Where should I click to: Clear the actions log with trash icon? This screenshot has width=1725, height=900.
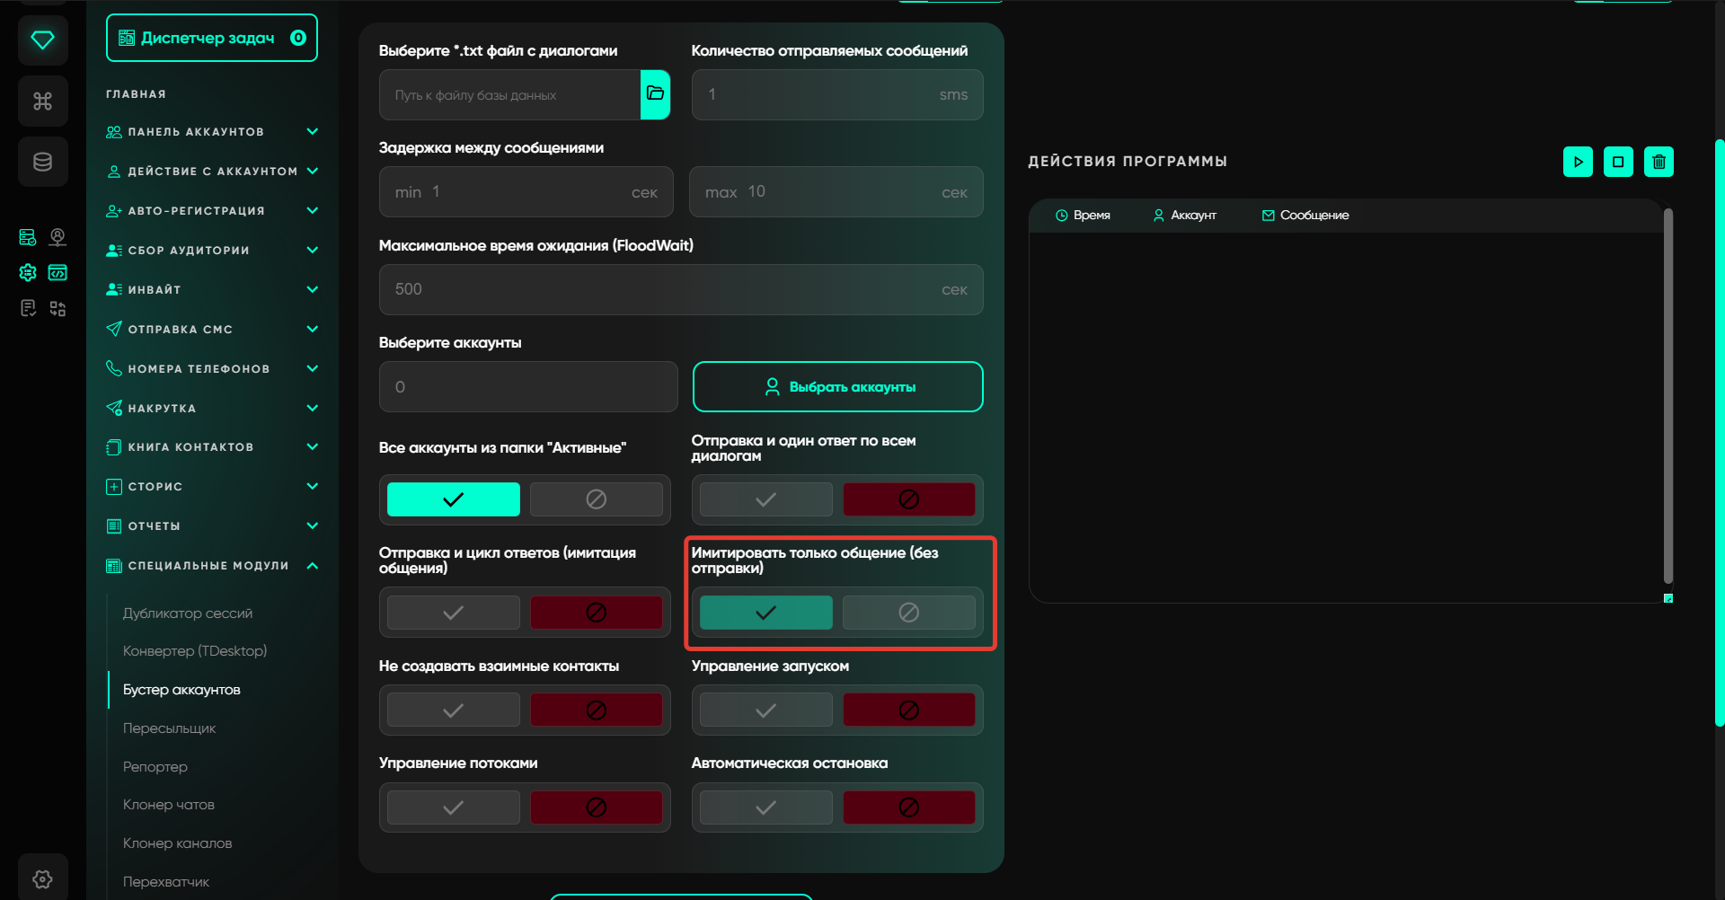(1659, 162)
